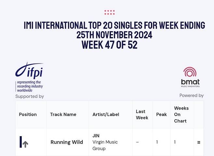Click the small icon at row's right end
Screen dimensions: 214x156
199,142
